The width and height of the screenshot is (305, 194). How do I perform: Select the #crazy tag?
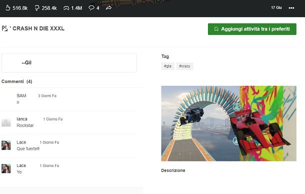coord(184,66)
